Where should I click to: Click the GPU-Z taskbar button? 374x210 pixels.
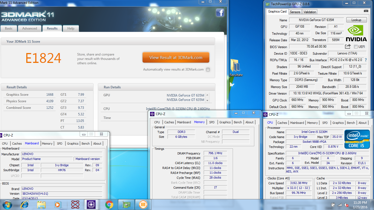126,205
